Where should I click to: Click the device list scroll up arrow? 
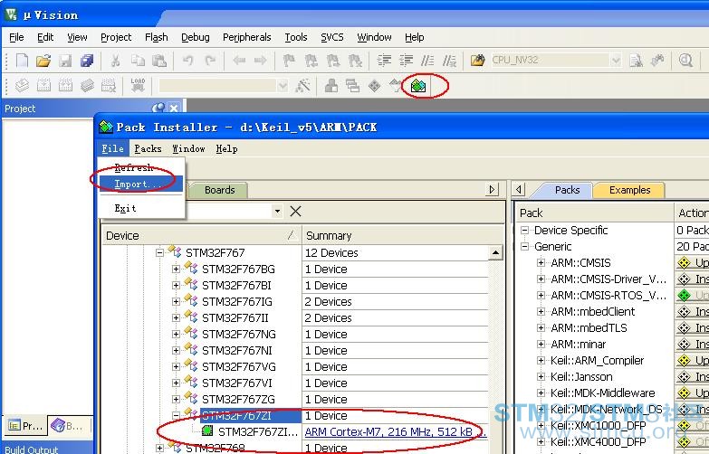tap(495, 252)
